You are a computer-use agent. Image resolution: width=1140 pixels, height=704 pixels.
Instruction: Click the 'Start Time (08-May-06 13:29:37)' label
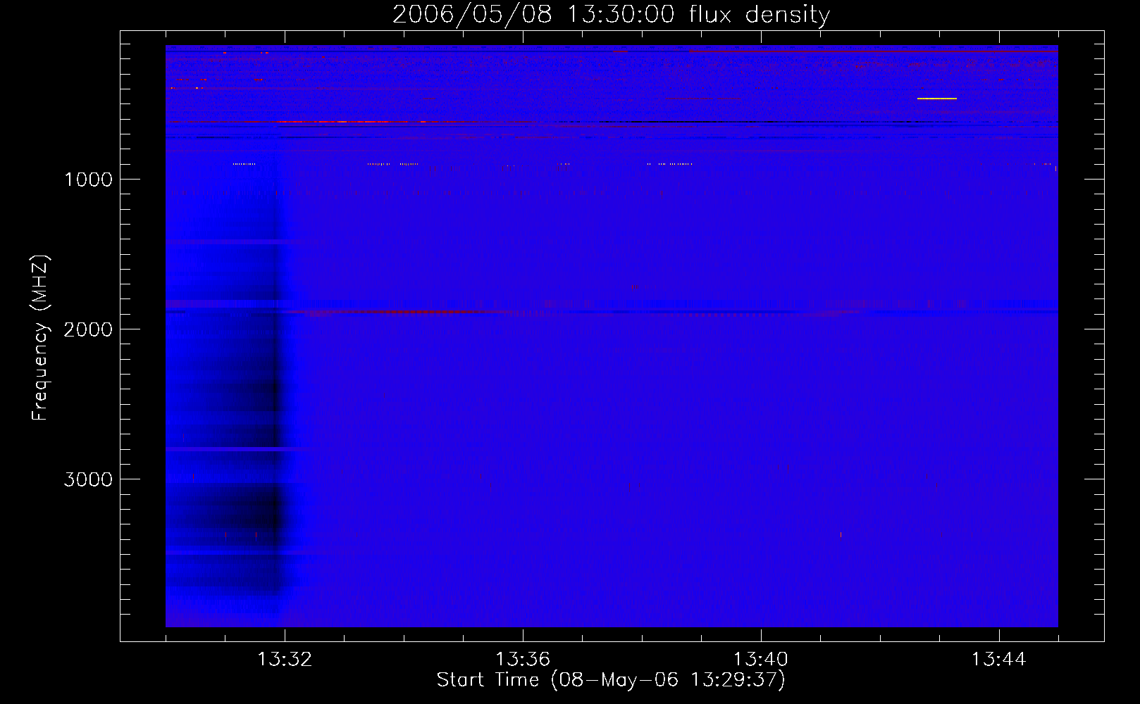[611, 680]
